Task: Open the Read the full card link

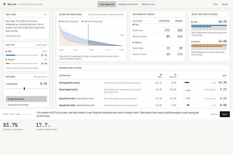Action: [13, 36]
